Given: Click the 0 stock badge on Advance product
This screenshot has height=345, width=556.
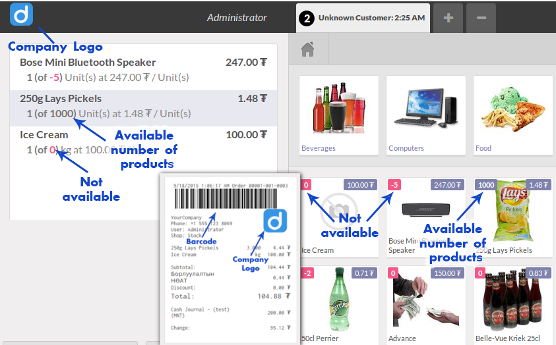Looking at the screenshot, I should pos(393,273).
